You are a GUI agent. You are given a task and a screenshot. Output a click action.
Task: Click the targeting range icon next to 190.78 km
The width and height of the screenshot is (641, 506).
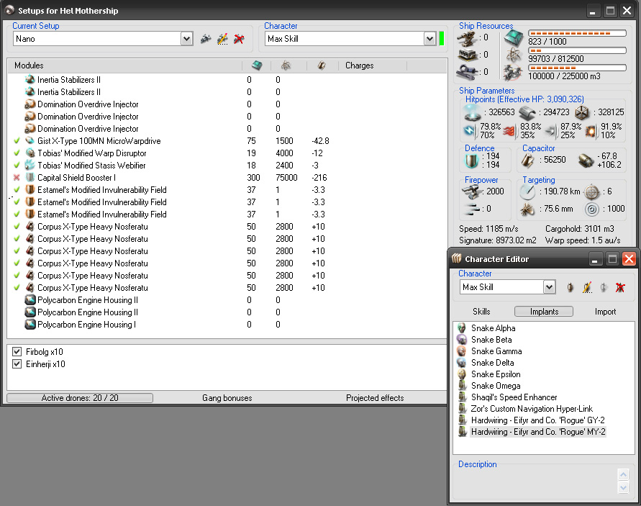coord(528,191)
